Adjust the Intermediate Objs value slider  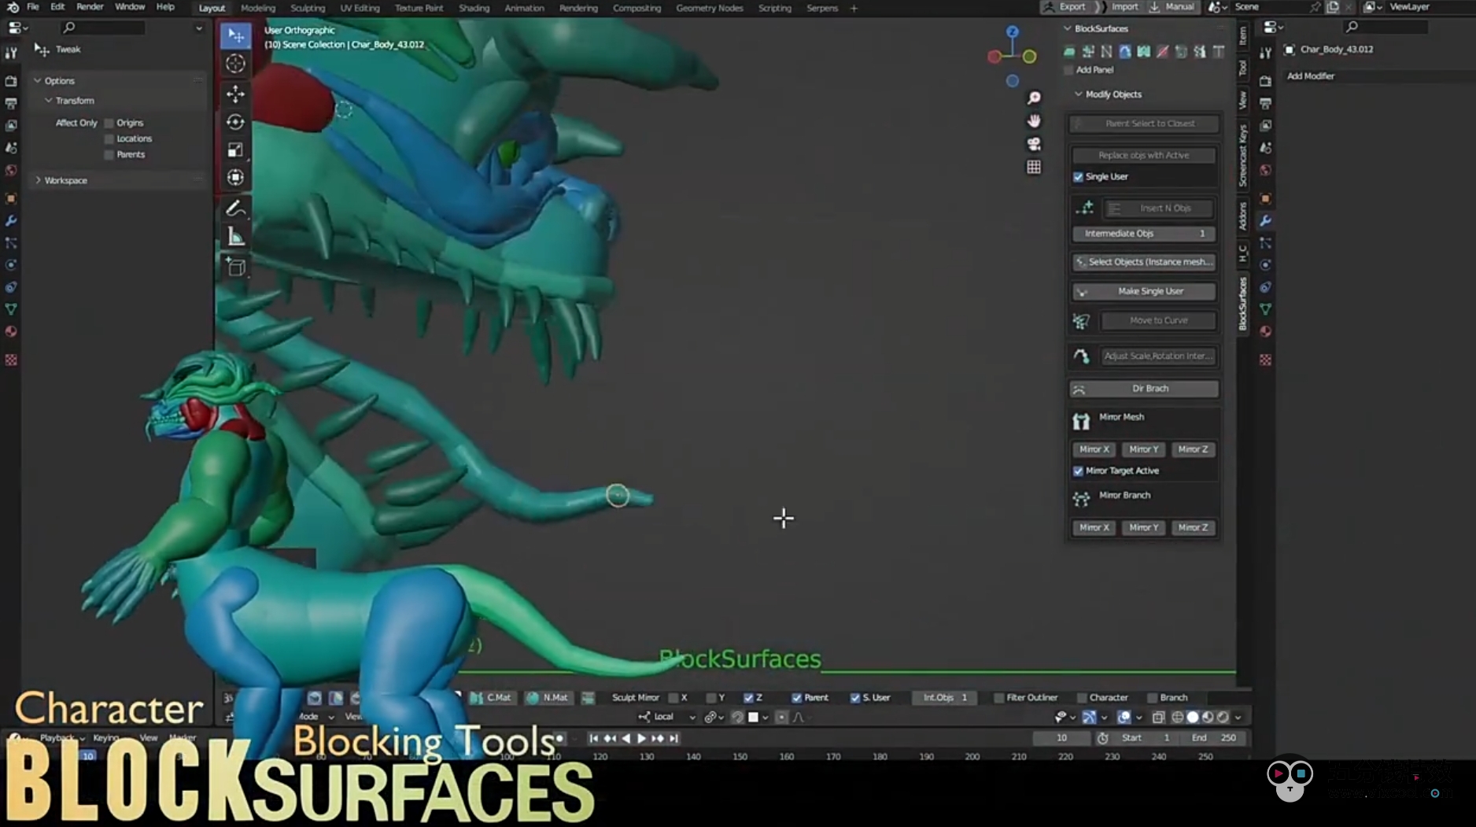(1143, 234)
